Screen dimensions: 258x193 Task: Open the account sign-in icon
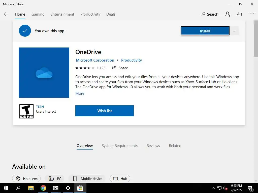point(228,14)
